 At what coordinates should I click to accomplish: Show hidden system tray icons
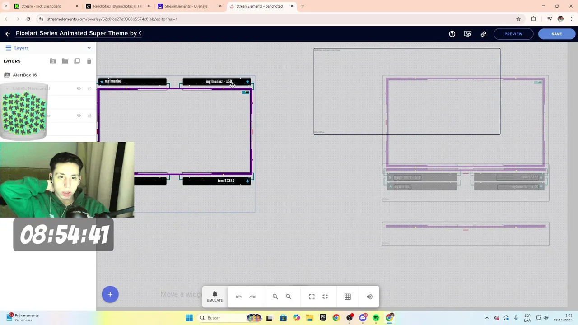[487, 318]
